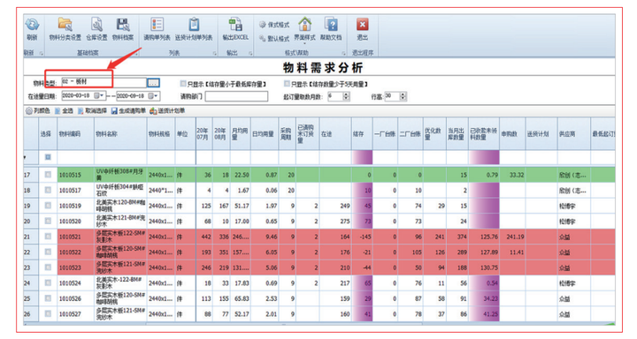
Task: Click the browse button beside 物料类型
Action: (153, 83)
